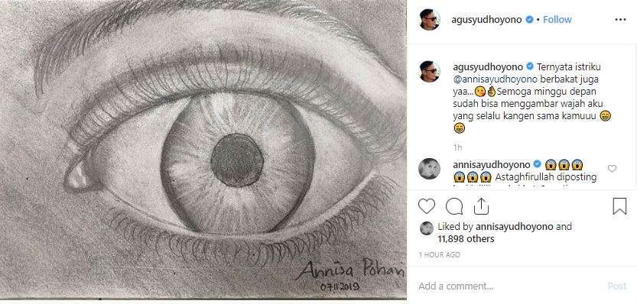Image resolution: width=637 pixels, height=304 pixels.
Task: View the 11,898 others who liked
Action: (466, 239)
